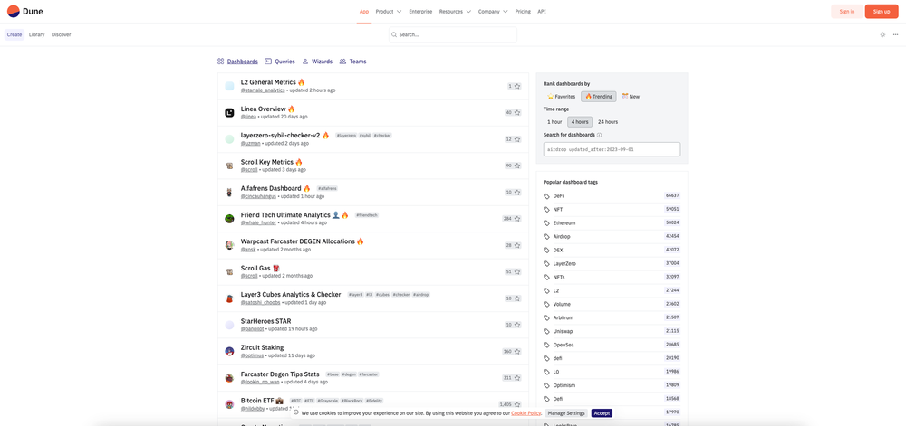Open the settings gear icon
This screenshot has width=906, height=426.
pos(882,34)
